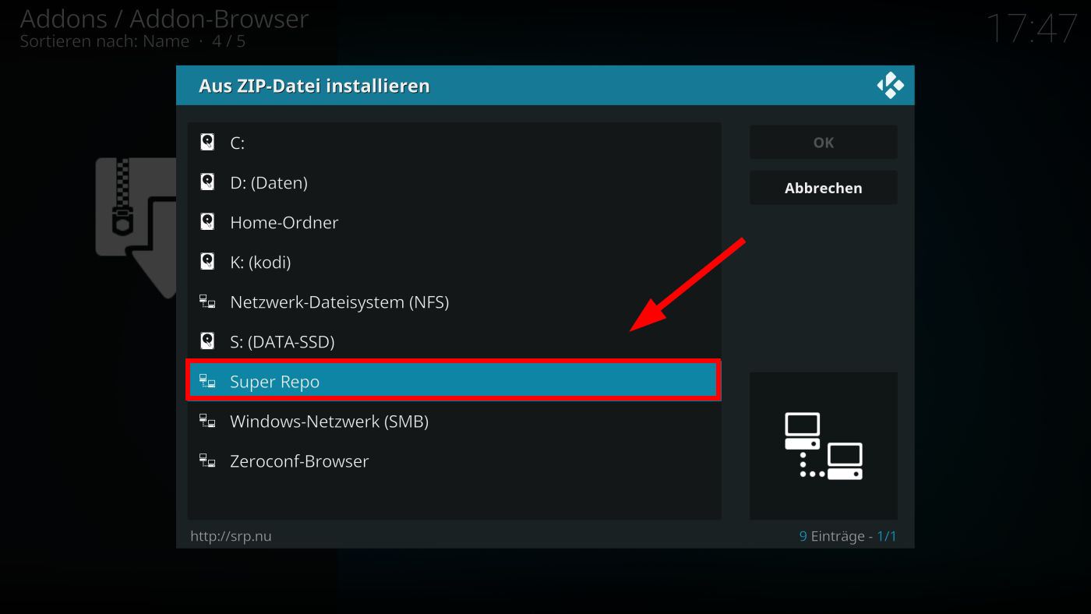Image resolution: width=1091 pixels, height=614 pixels.
Task: Click the network icon beside Netzwerk-Dateisystem (NFS)
Action: click(207, 302)
